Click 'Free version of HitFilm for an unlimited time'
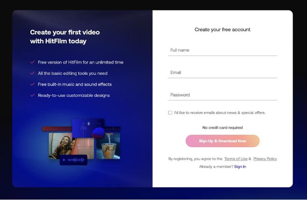Screen dimensions: 307x200 [x=81, y=62]
